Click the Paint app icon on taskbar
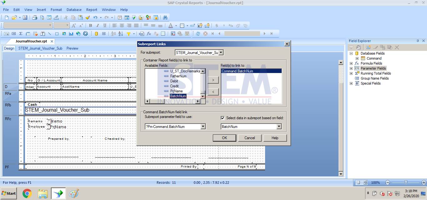Viewport: 427px width, 200px height. [x=74, y=193]
